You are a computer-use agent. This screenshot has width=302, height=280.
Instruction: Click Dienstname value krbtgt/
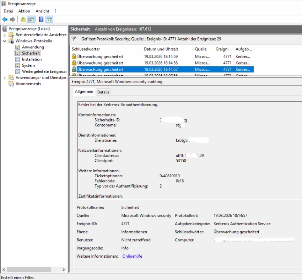point(182,140)
